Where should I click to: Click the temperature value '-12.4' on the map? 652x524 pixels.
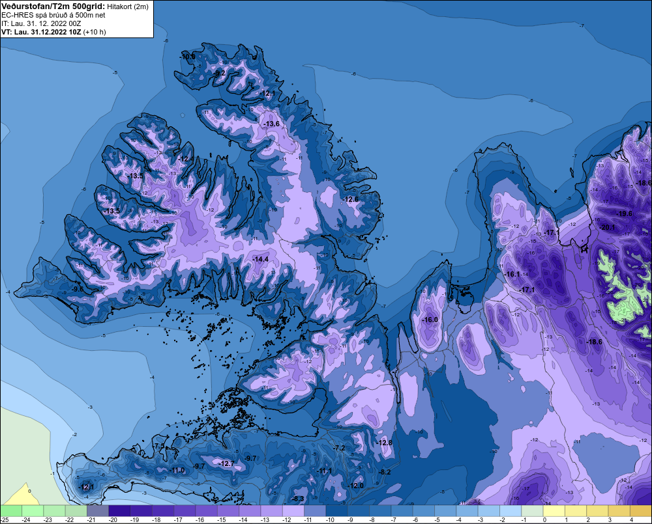pyautogui.click(x=186, y=159)
